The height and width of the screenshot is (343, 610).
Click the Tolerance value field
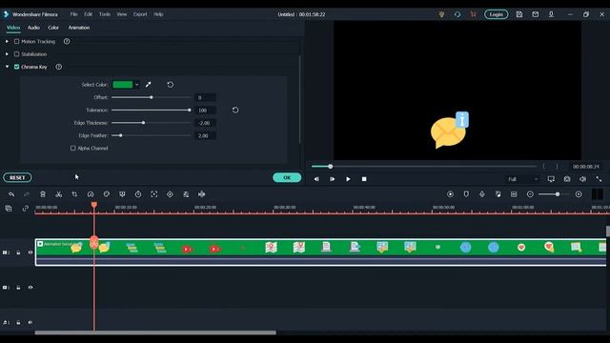pyautogui.click(x=205, y=111)
